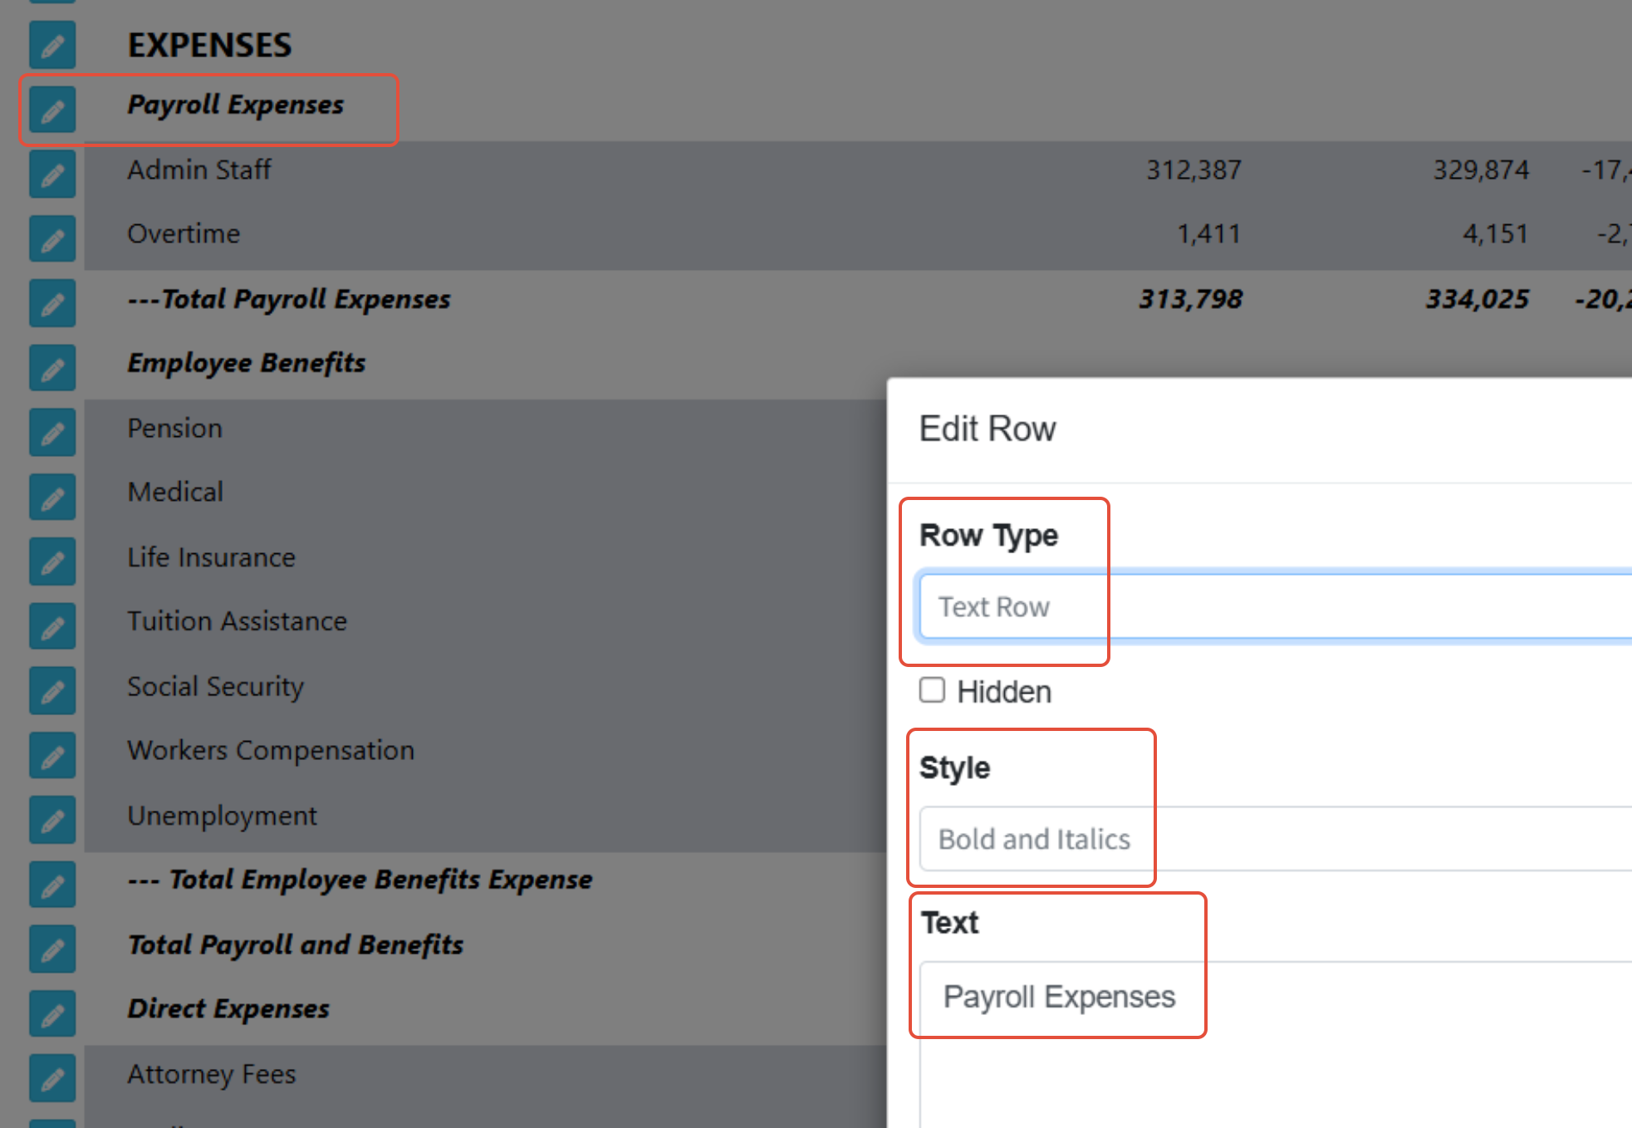1632x1128 pixels.
Task: Edit the Life Insurance row
Action: tap(52, 562)
